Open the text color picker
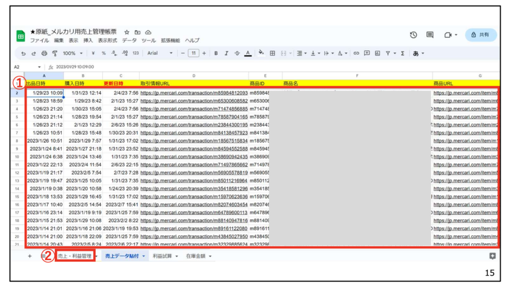Image resolution: width=511 pixels, height=286 pixels. pyautogui.click(x=247, y=53)
